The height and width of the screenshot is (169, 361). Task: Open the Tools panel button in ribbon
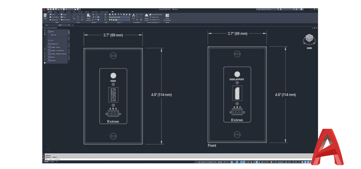click(x=45, y=16)
